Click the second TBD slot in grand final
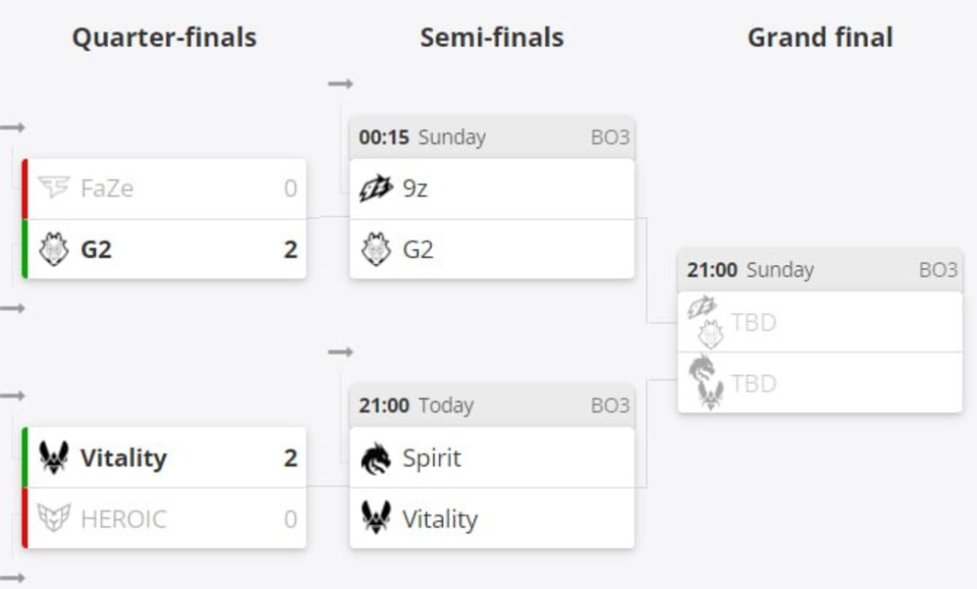The width and height of the screenshot is (977, 589). tap(753, 383)
